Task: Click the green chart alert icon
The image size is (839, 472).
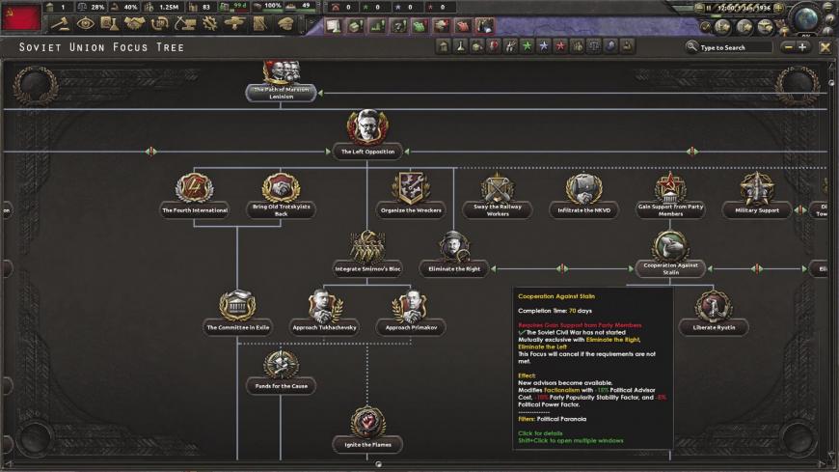Action: (377, 26)
